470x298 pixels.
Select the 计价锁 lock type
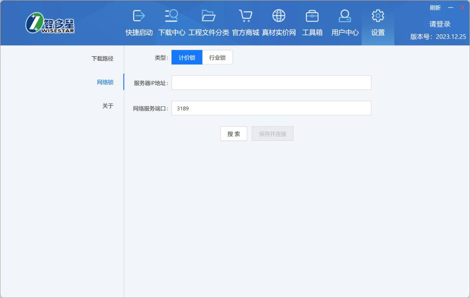coord(187,58)
